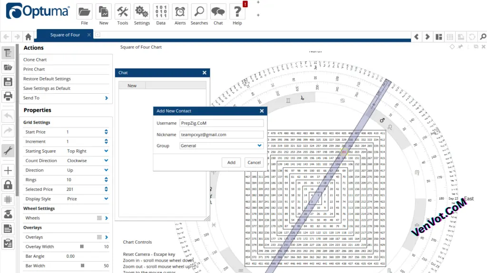Open the Overlays list menu icon
The width and height of the screenshot is (487, 273).
(99, 237)
